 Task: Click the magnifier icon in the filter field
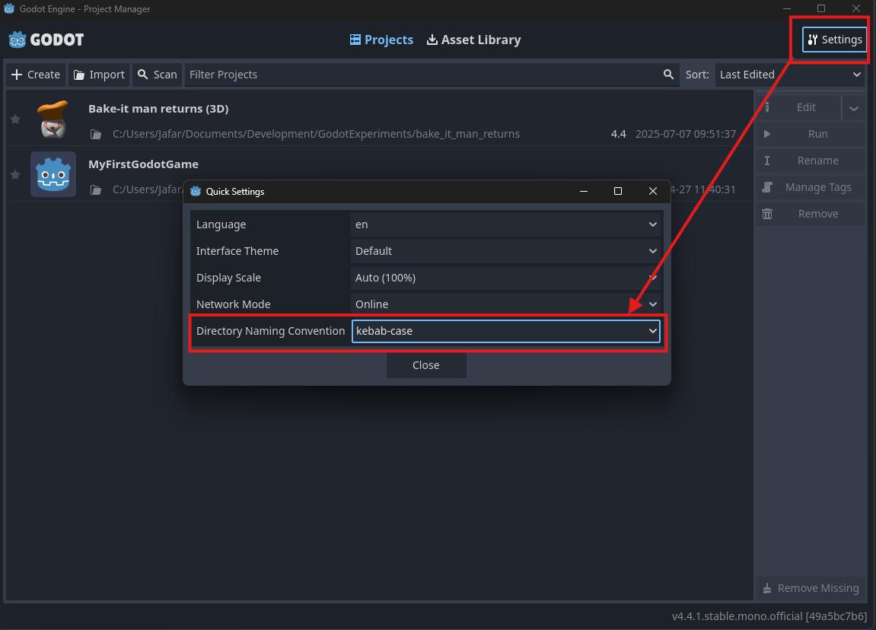pos(668,75)
